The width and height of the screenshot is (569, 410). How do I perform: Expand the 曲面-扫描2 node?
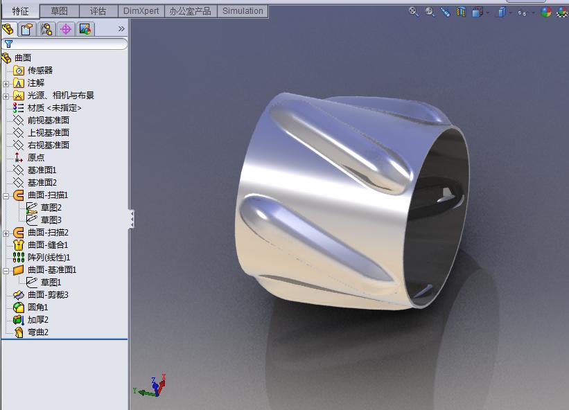click(x=6, y=233)
